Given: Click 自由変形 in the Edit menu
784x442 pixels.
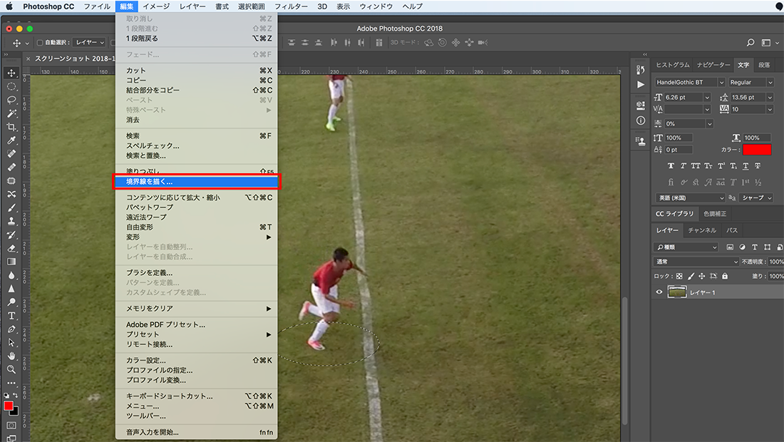Looking at the screenshot, I should (139, 227).
